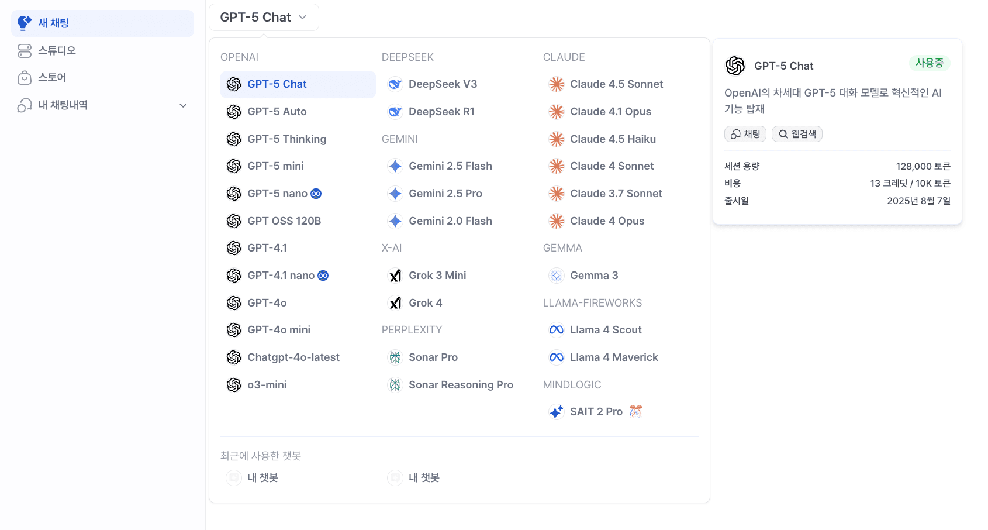Choose Claude 4.1 Opus in the list
Viewport: 988px width, 530px height.
pyautogui.click(x=610, y=112)
